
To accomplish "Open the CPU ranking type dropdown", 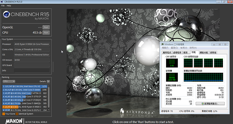I will [9, 81].
